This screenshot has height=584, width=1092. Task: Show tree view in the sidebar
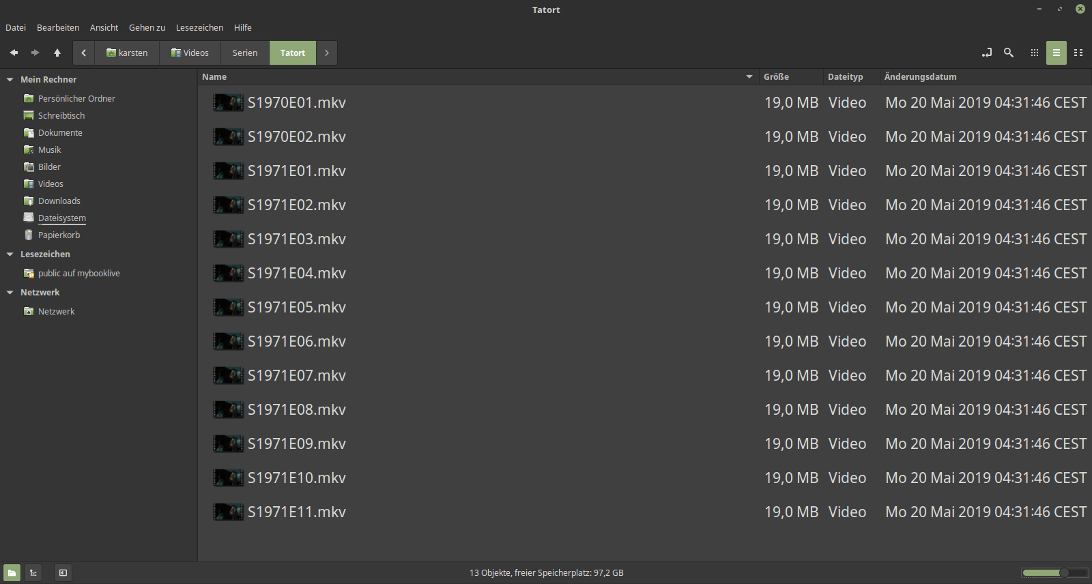pos(33,573)
